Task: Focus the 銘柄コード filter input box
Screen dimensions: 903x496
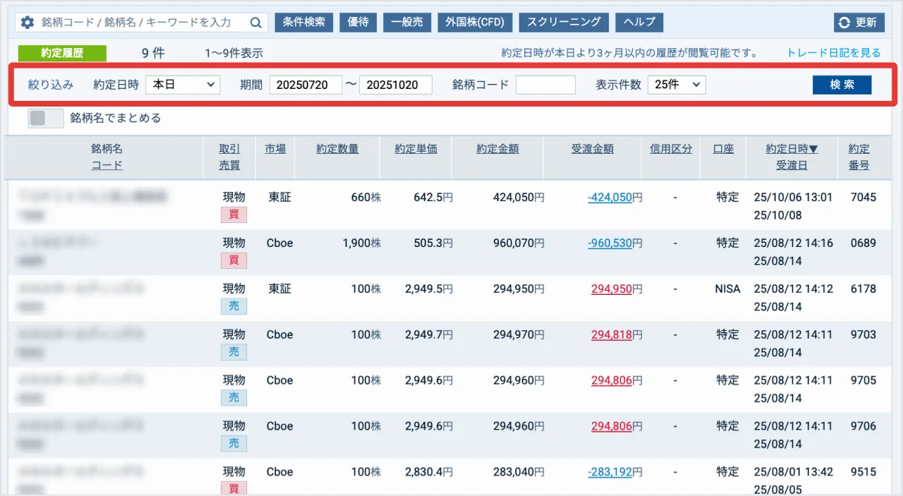Action: (x=545, y=85)
